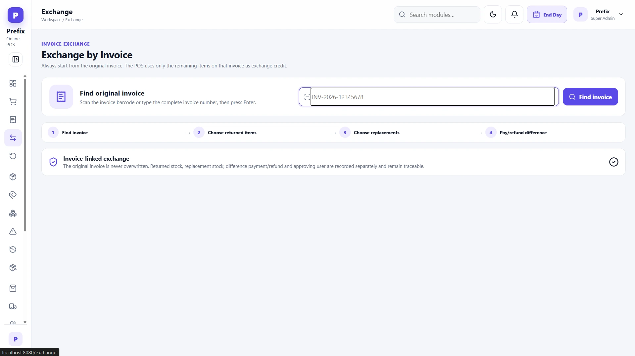Click the P user avatar in header
Image resolution: width=635 pixels, height=356 pixels.
[580, 15]
